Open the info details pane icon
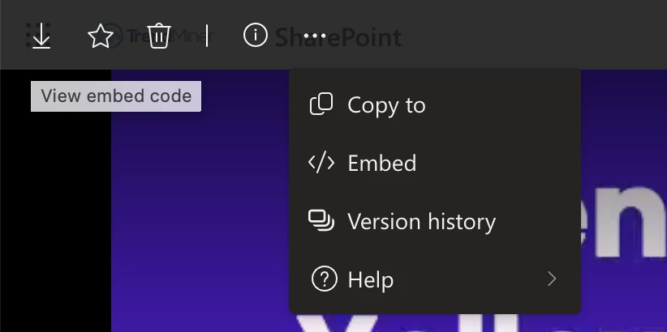 point(256,35)
